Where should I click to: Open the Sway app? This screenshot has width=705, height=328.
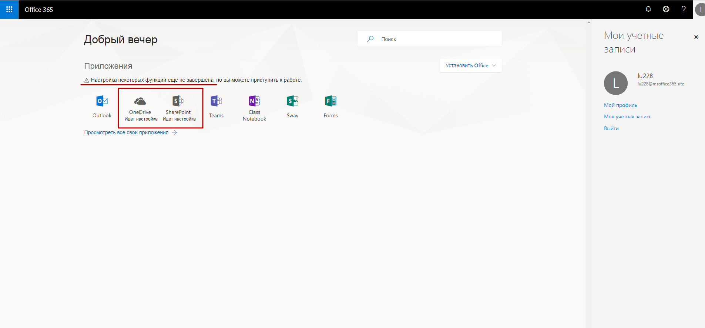click(x=292, y=106)
